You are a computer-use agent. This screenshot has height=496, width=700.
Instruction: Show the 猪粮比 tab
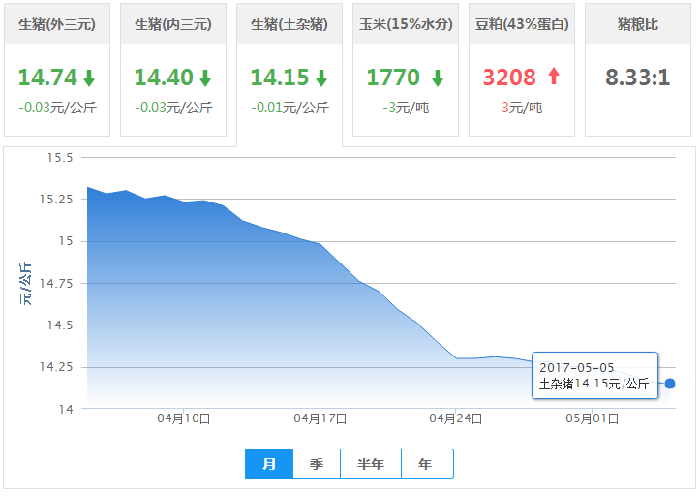click(638, 23)
